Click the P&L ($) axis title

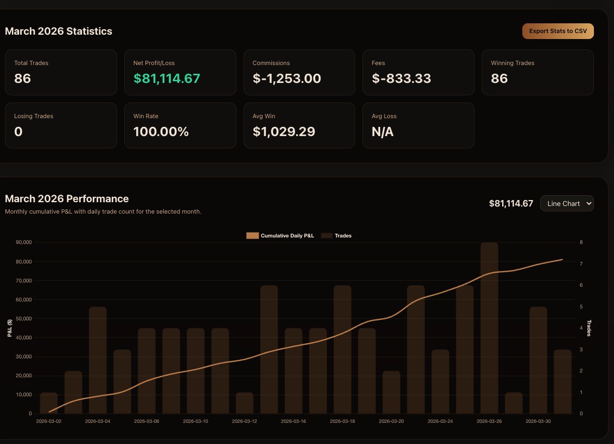(10, 328)
